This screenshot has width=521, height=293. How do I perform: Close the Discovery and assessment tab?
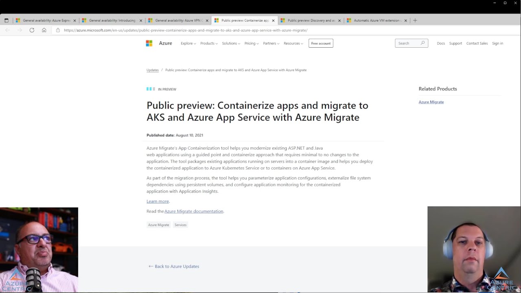point(339,20)
